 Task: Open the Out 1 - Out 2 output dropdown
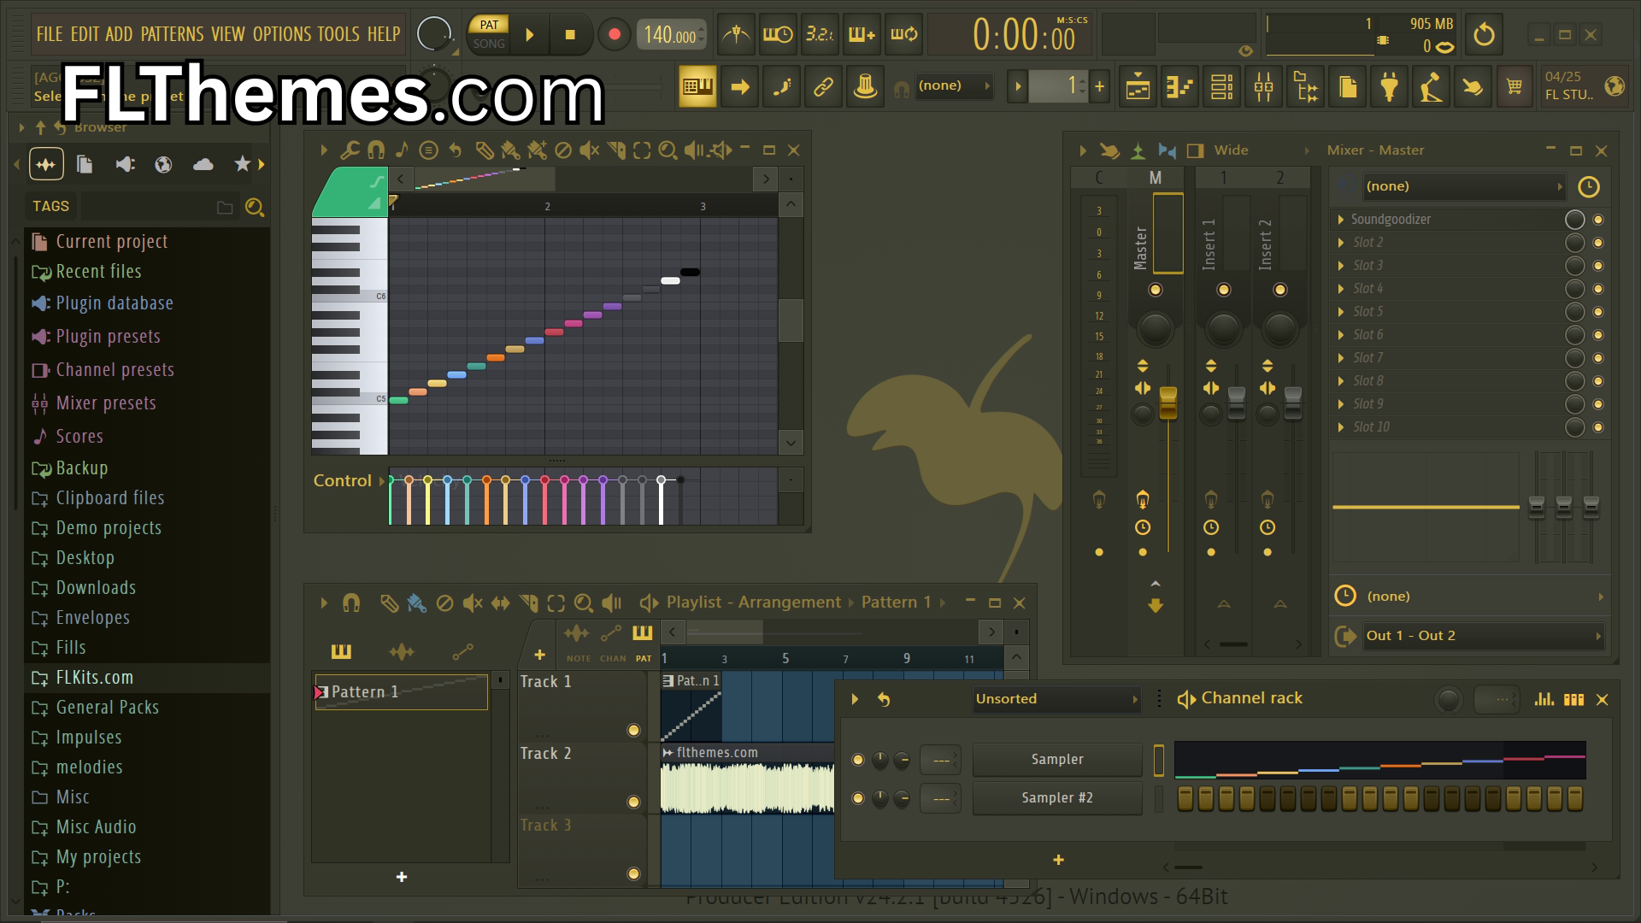coord(1483,636)
